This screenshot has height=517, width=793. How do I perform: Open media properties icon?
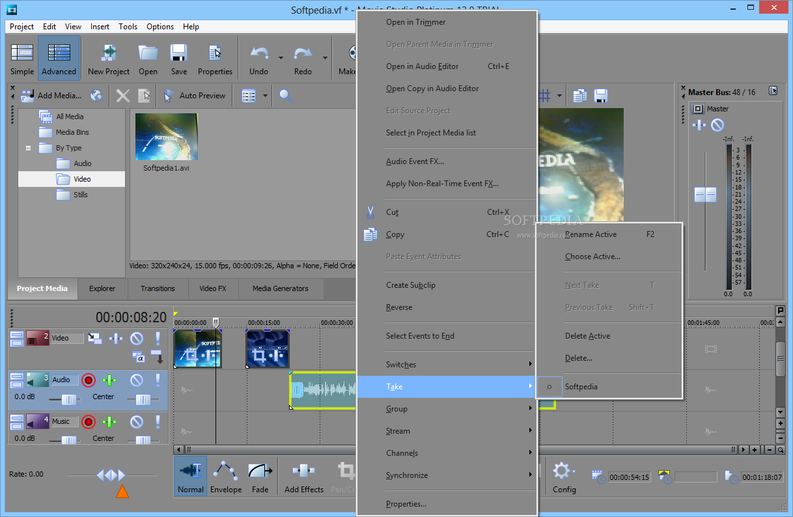point(144,96)
